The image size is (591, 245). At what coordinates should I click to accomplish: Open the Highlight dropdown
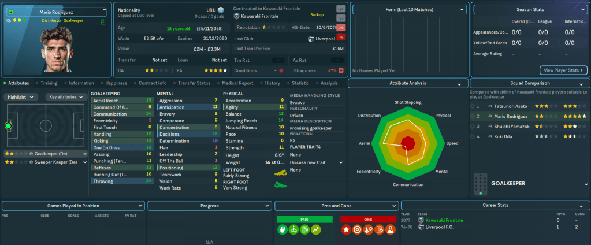(22, 97)
